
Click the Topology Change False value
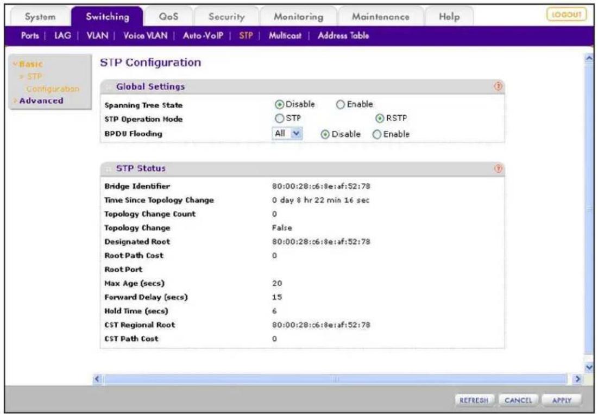click(282, 228)
